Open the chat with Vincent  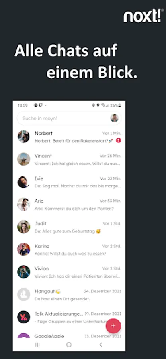69,159
